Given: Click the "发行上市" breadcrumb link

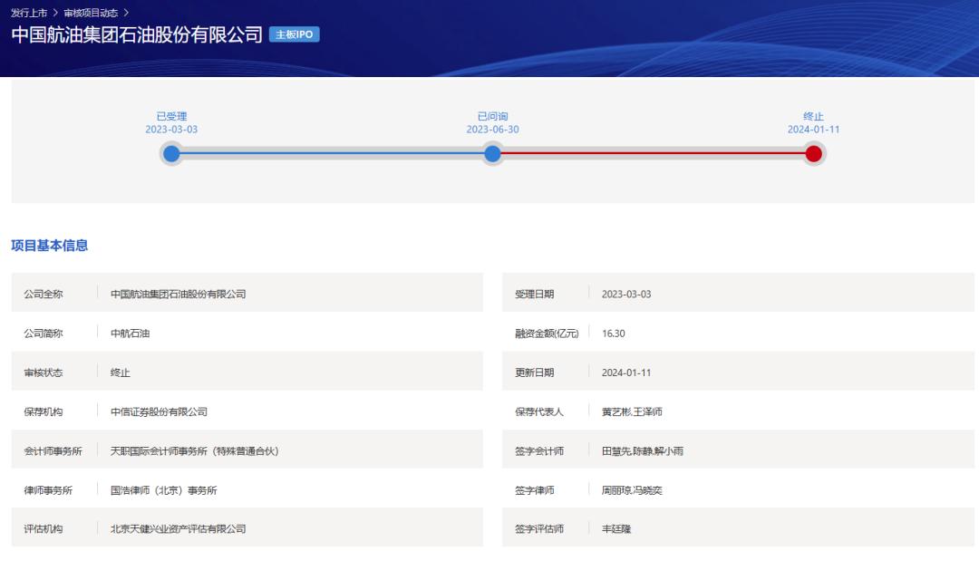Looking at the screenshot, I should pos(29,12).
